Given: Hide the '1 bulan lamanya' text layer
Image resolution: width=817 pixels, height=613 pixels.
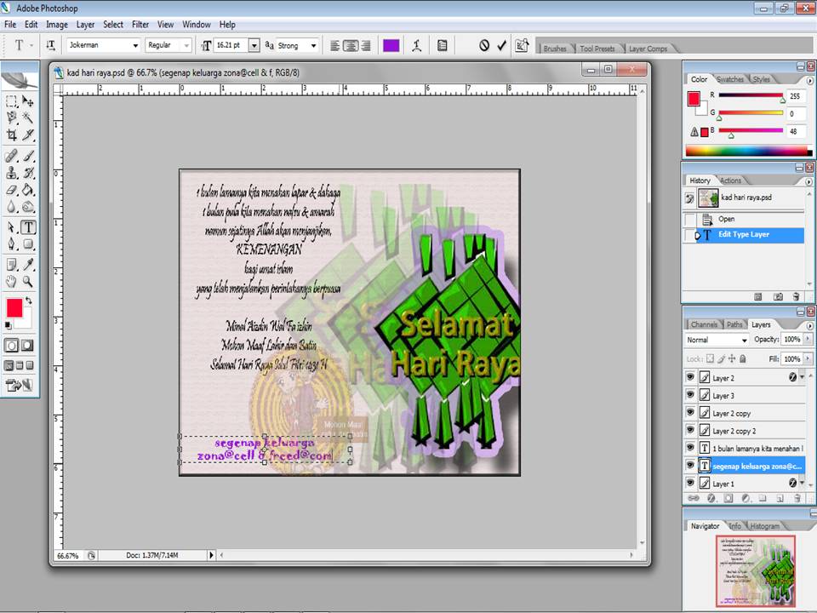Looking at the screenshot, I should coord(690,448).
